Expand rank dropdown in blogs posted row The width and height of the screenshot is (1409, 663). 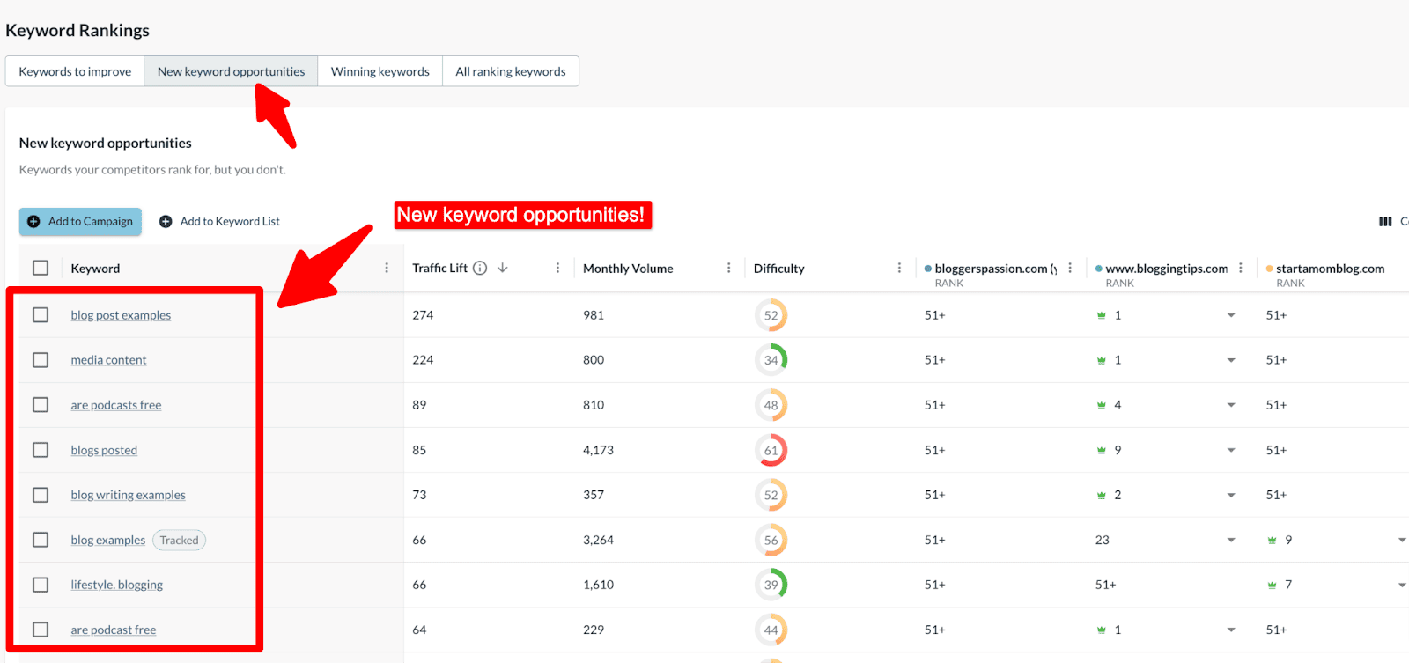click(1231, 450)
